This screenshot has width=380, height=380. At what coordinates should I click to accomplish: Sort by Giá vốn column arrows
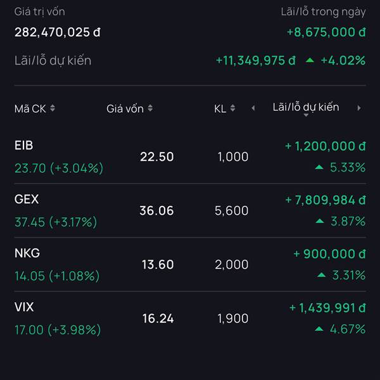point(150,109)
